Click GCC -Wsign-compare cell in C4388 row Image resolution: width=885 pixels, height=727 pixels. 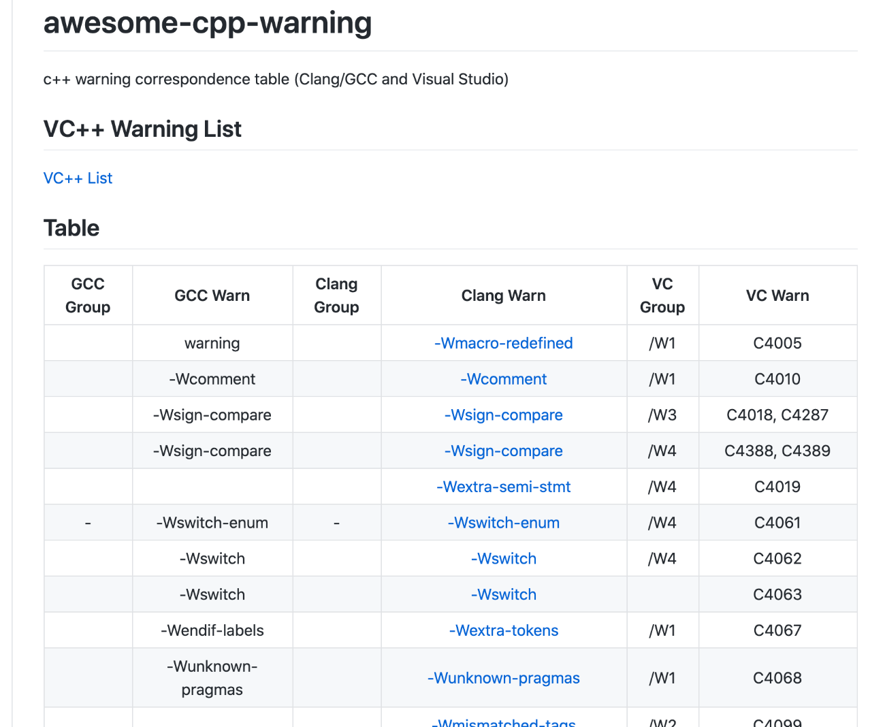coord(212,451)
